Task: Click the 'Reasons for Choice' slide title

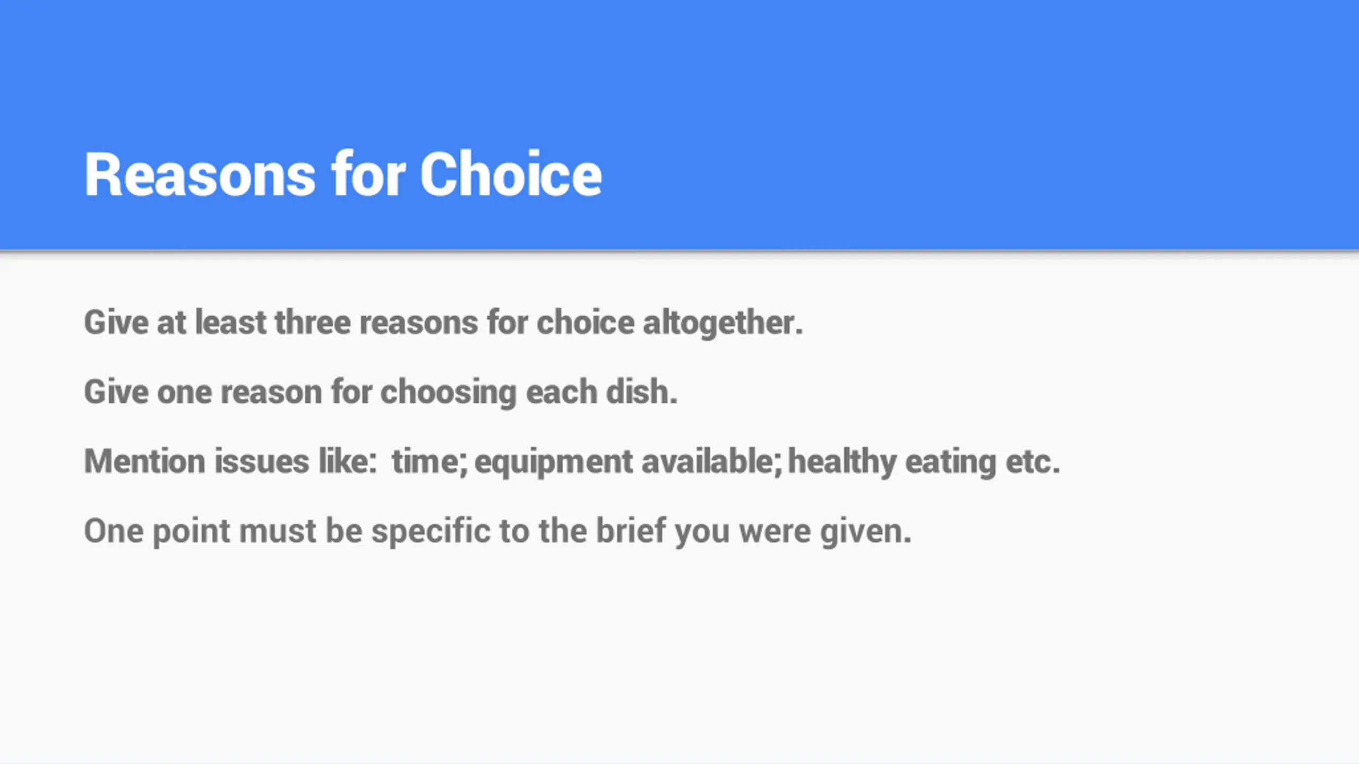Action: [343, 174]
